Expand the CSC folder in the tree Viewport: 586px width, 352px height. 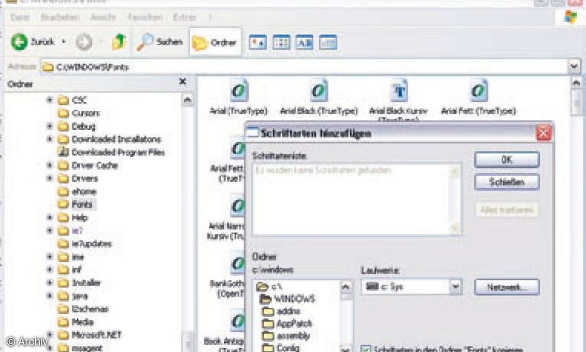point(50,100)
